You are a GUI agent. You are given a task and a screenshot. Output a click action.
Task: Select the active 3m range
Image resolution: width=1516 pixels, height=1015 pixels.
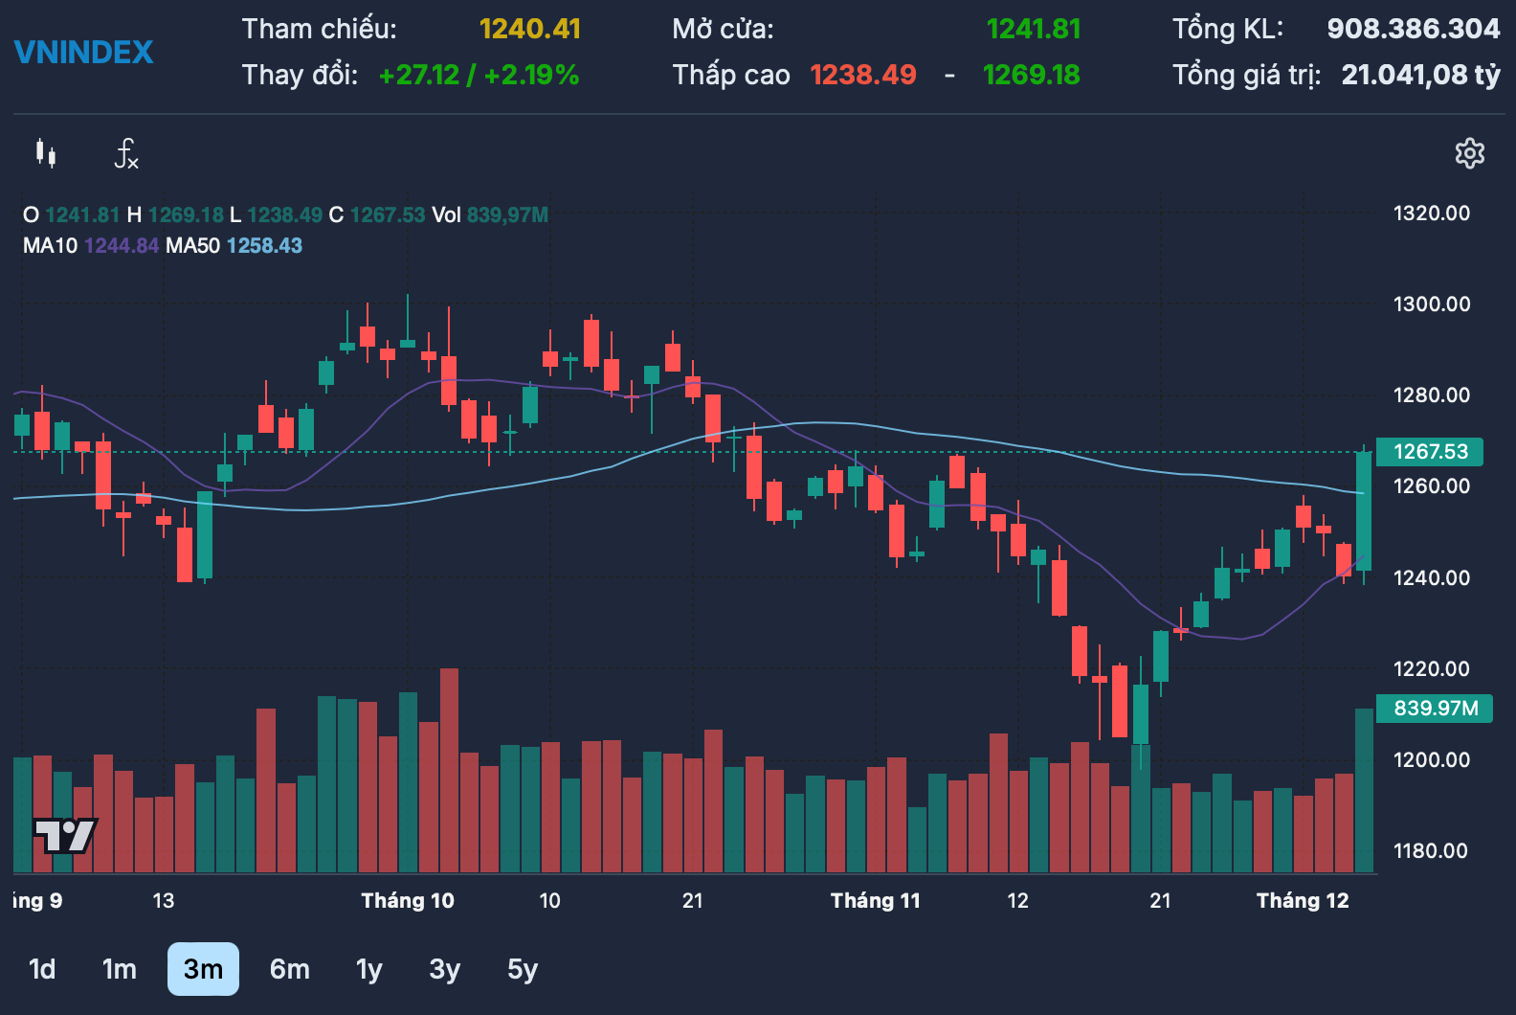203,969
